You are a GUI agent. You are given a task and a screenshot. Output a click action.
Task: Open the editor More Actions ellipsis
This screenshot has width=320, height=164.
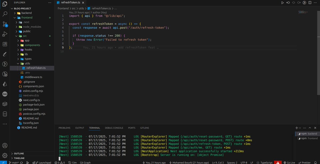pyautogui.click(x=315, y=3)
